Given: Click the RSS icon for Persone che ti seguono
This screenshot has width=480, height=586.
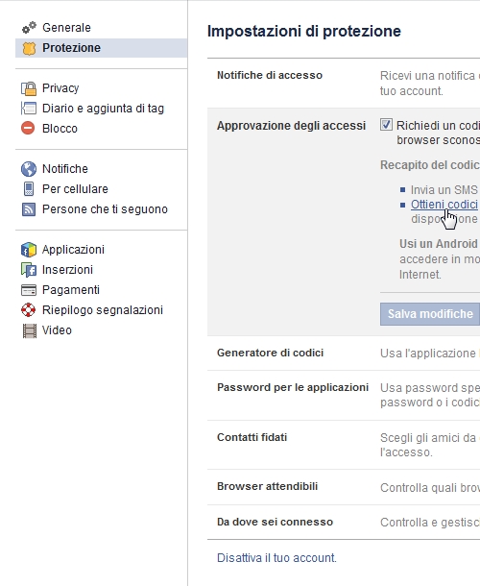Looking at the screenshot, I should [29, 209].
